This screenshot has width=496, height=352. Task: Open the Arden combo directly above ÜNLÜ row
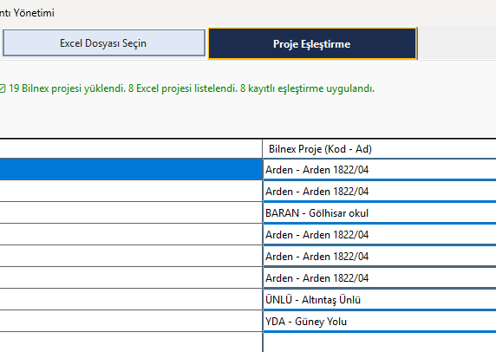tap(379, 278)
